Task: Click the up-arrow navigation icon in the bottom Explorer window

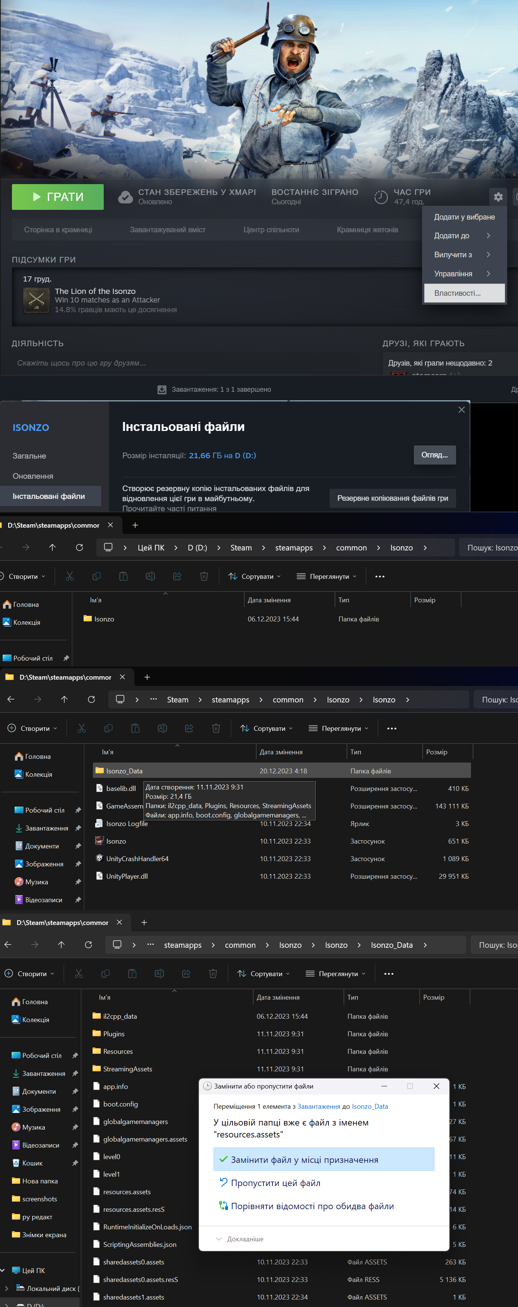Action: pyautogui.click(x=61, y=945)
